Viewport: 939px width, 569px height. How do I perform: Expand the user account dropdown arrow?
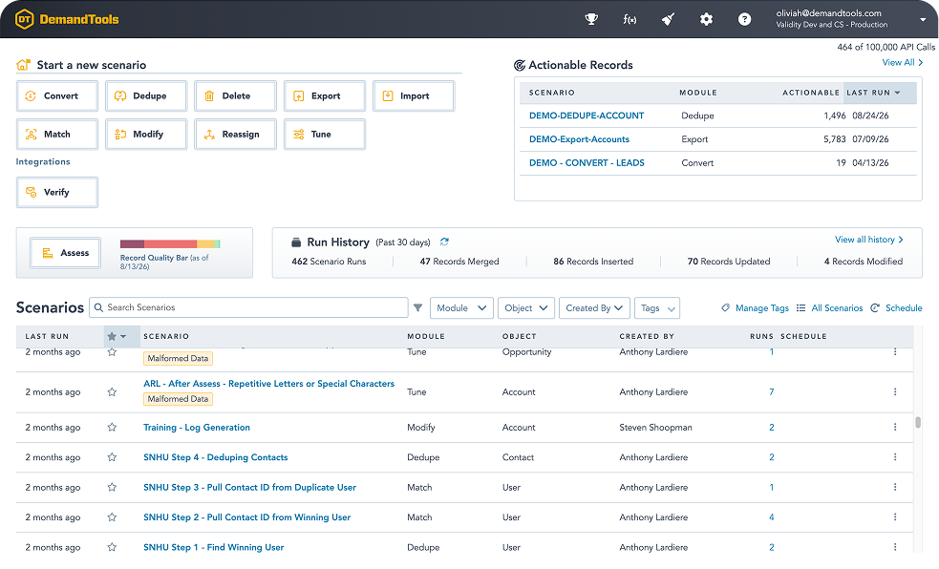click(922, 19)
